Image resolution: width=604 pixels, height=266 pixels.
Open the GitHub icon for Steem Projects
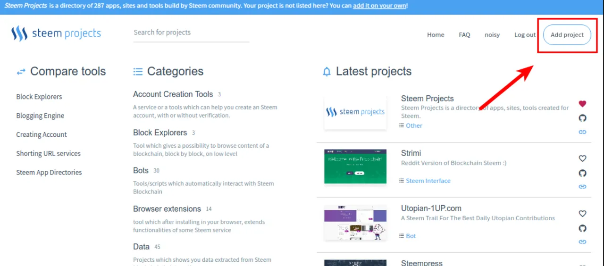pyautogui.click(x=582, y=118)
